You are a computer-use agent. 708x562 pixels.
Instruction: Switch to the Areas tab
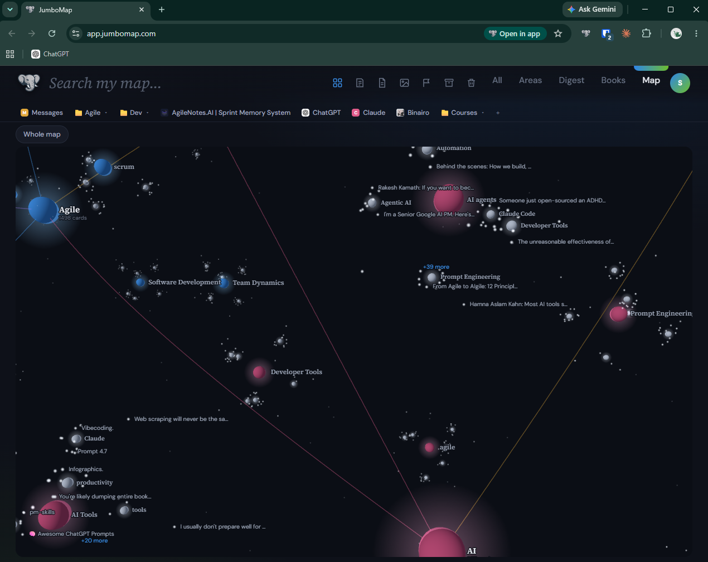[530, 80]
